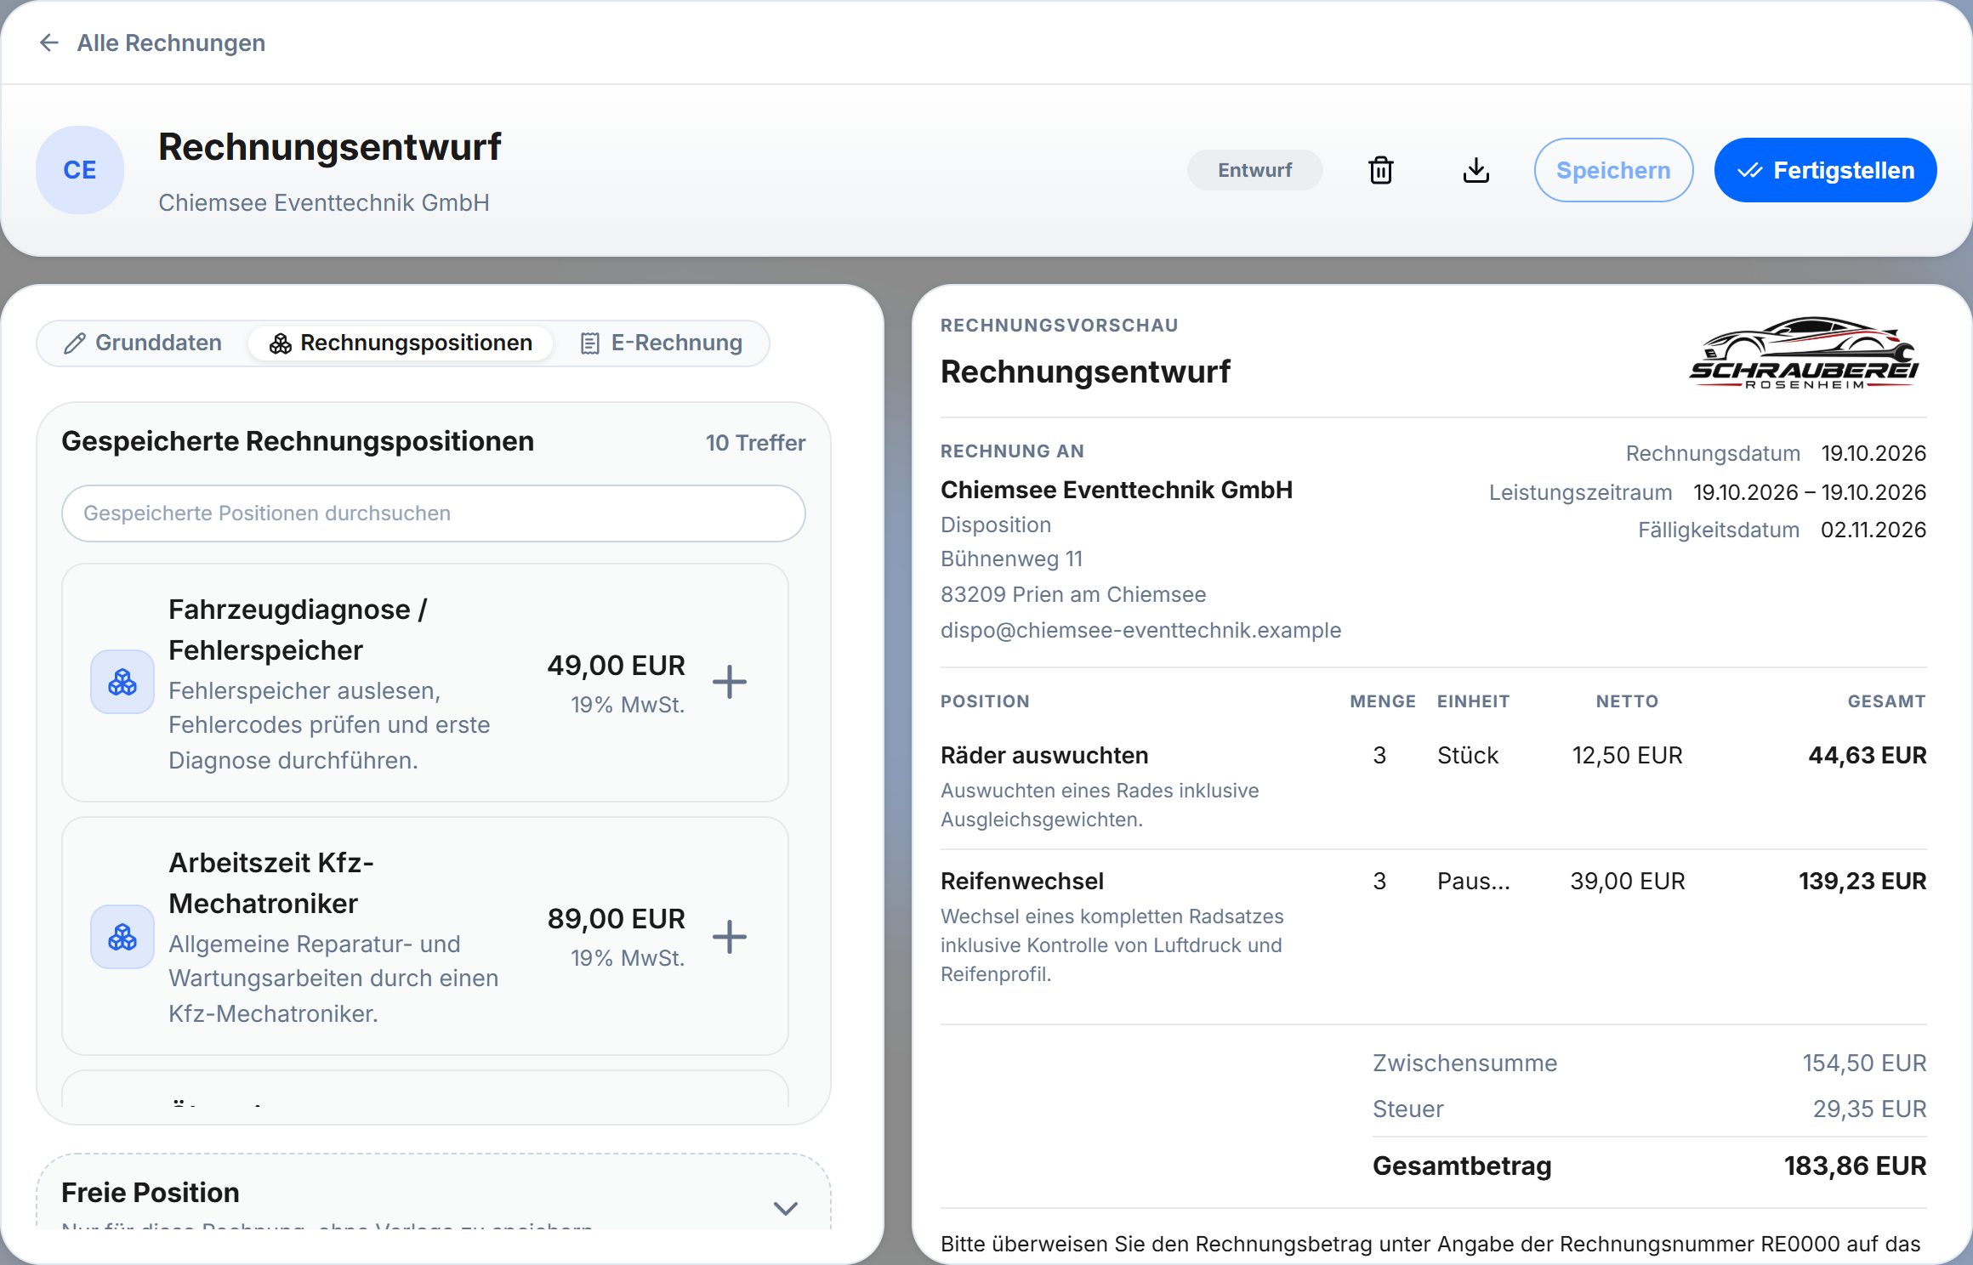Switch to the E-Rechnung tab
The width and height of the screenshot is (1973, 1265).
[661, 343]
